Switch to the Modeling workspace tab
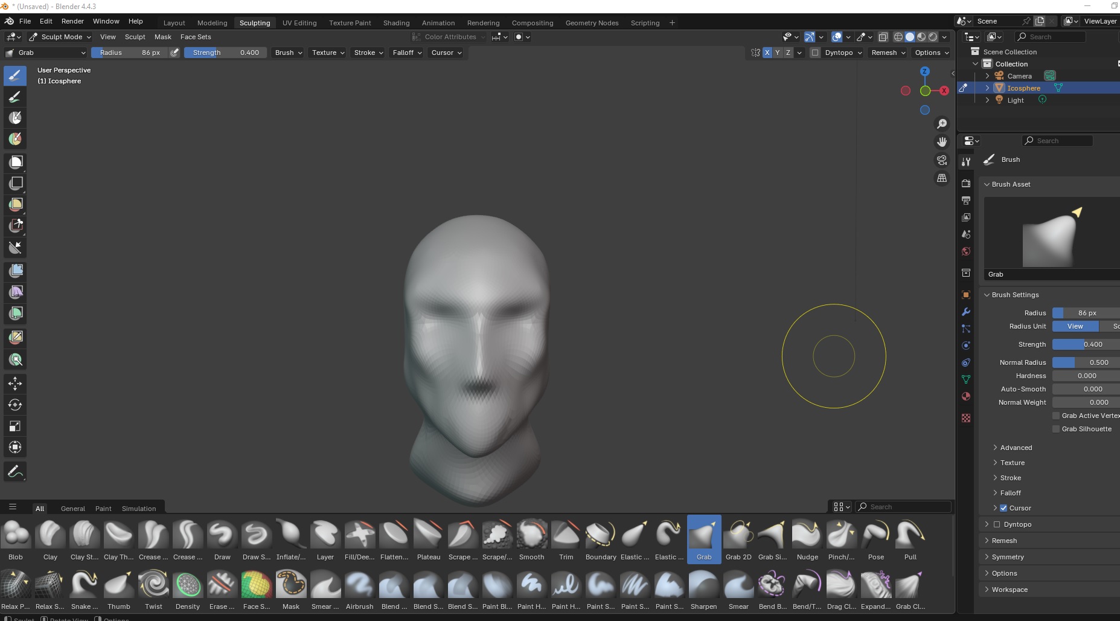The height and width of the screenshot is (621, 1120). tap(212, 23)
